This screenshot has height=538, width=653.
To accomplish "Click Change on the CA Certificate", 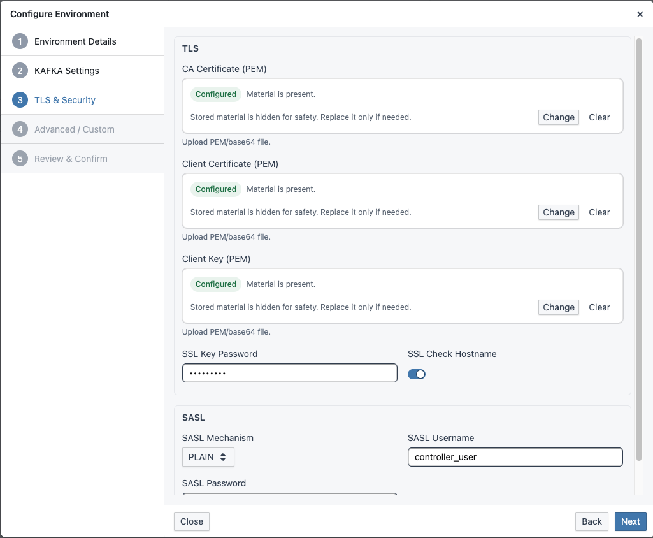I will (x=558, y=117).
